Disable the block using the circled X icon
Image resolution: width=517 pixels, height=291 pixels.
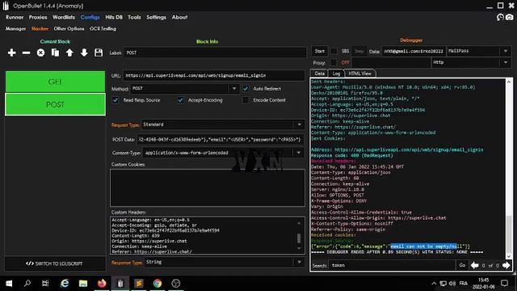[40, 53]
